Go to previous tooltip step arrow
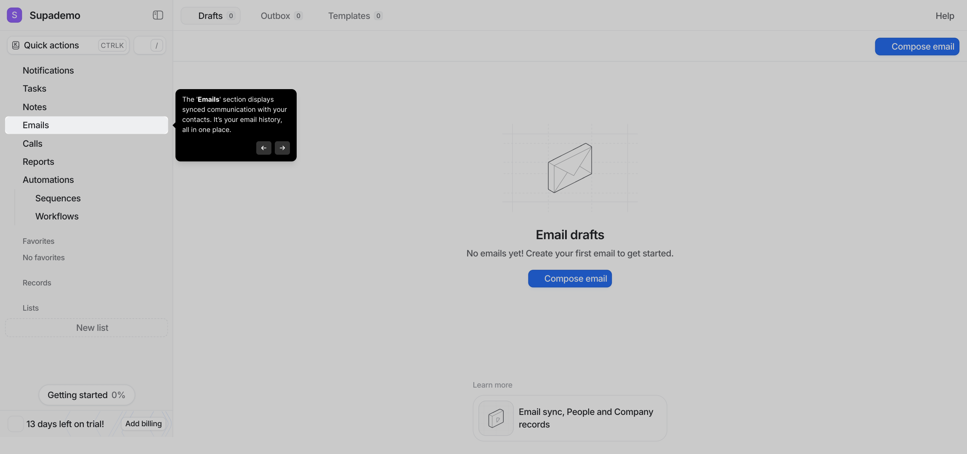Viewport: 967px width, 454px height. tap(264, 148)
